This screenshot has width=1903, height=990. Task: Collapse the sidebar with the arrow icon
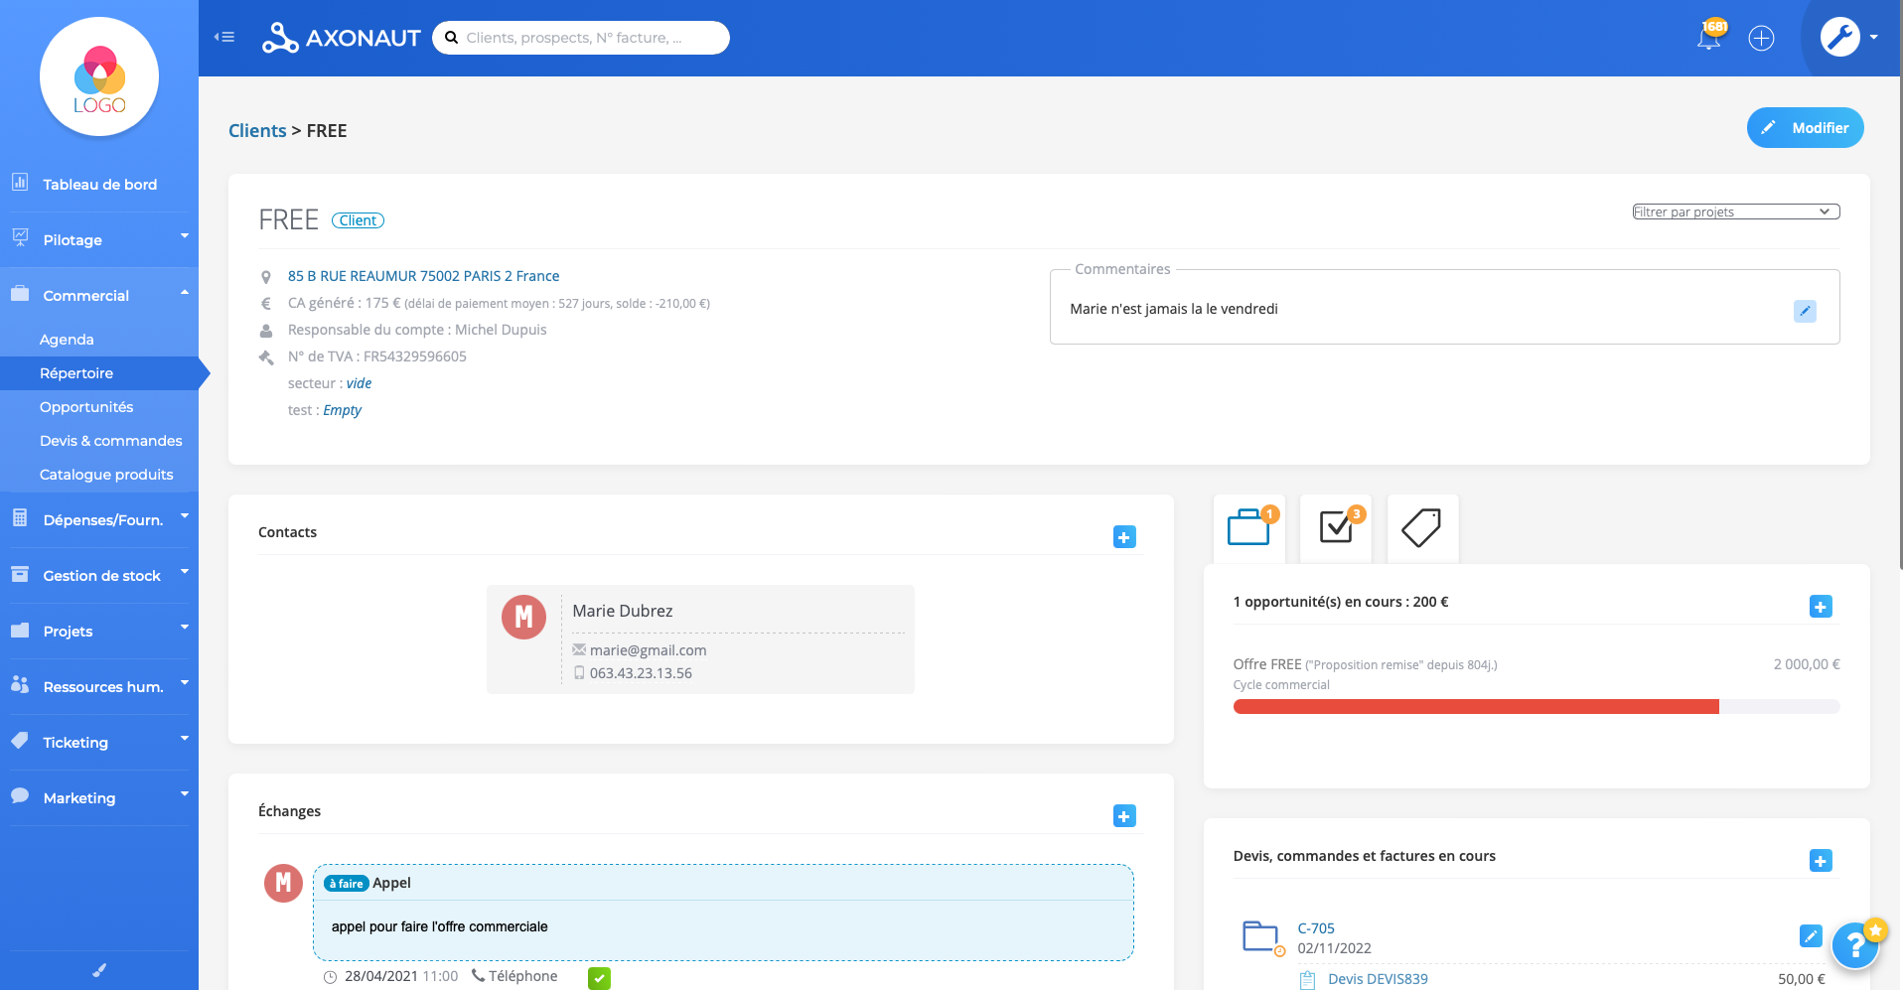coord(223,37)
